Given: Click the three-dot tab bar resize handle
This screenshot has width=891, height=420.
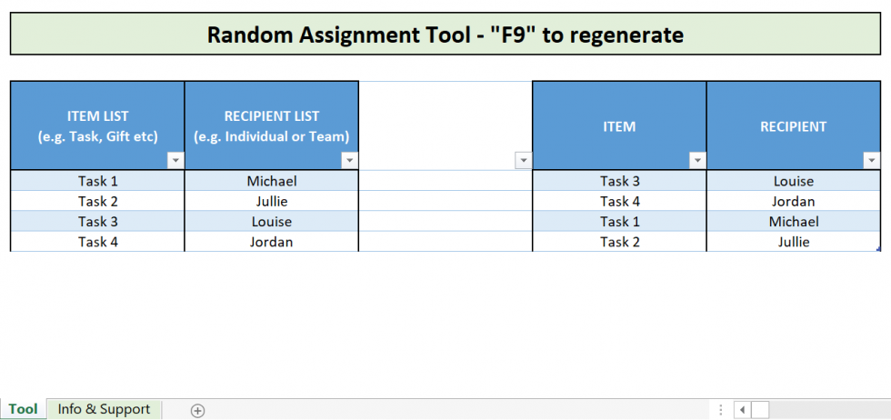Looking at the screenshot, I should coord(721,410).
